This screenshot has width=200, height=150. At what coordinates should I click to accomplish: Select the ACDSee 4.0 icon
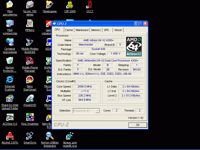(x=10, y=117)
